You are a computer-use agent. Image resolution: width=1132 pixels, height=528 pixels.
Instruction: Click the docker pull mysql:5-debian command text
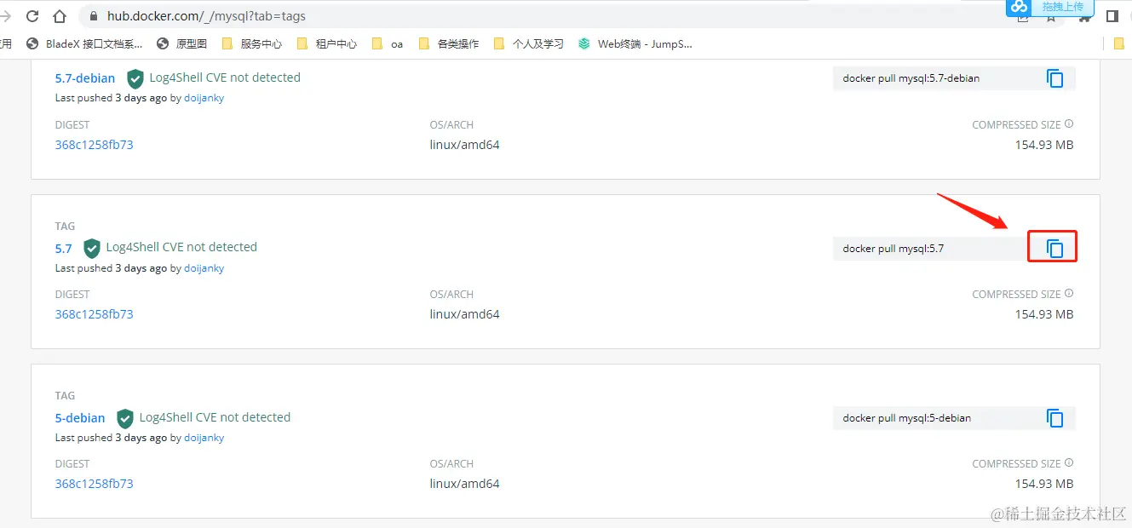tap(907, 418)
